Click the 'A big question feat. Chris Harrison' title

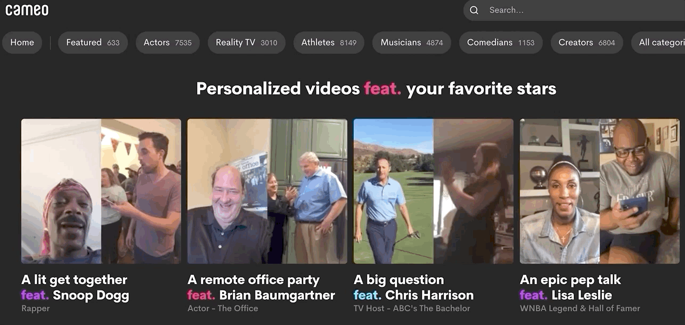pyautogui.click(x=413, y=287)
